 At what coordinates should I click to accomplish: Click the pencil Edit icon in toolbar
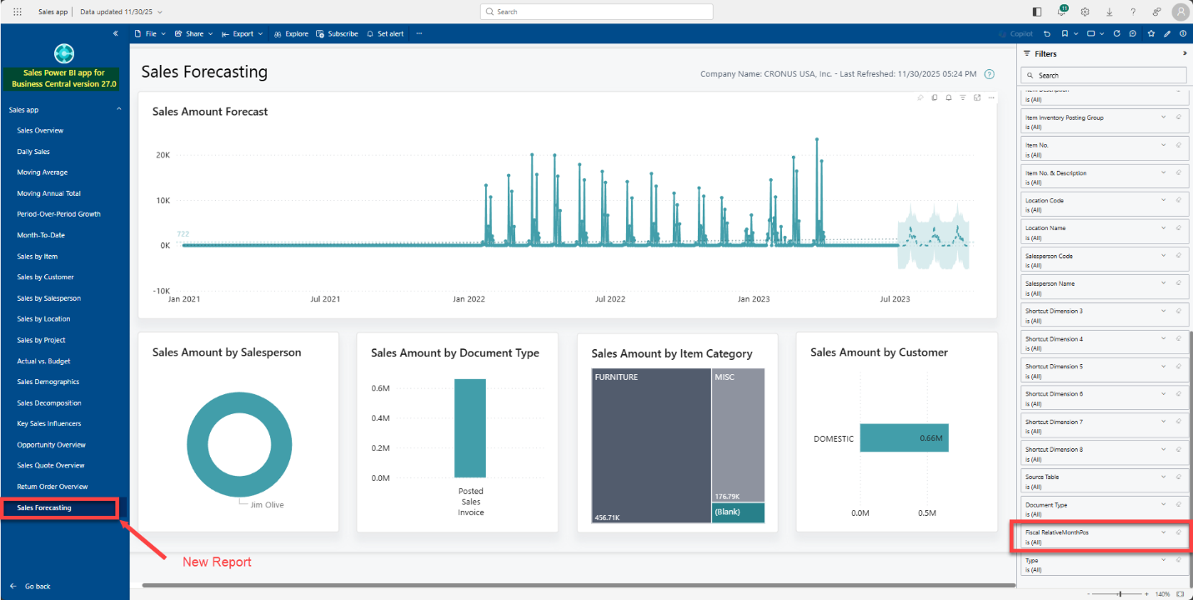(1167, 33)
